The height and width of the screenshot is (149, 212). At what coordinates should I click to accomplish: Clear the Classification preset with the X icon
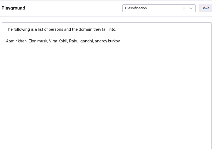click(184, 8)
